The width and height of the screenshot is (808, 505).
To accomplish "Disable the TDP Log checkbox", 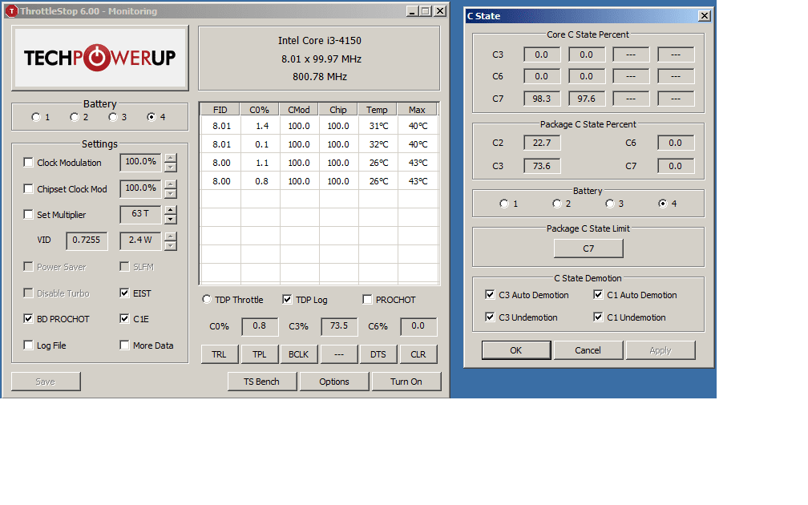I will point(287,300).
